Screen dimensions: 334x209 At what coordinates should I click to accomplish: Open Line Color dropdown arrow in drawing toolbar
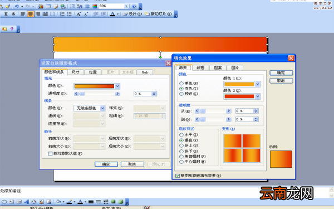75,202
